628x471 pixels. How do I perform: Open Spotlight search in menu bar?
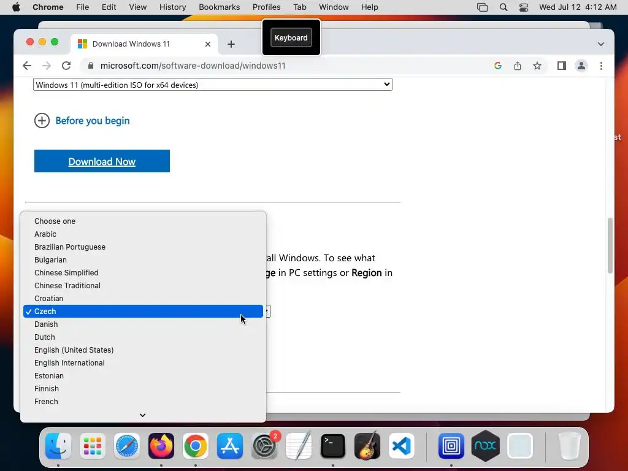pos(504,7)
